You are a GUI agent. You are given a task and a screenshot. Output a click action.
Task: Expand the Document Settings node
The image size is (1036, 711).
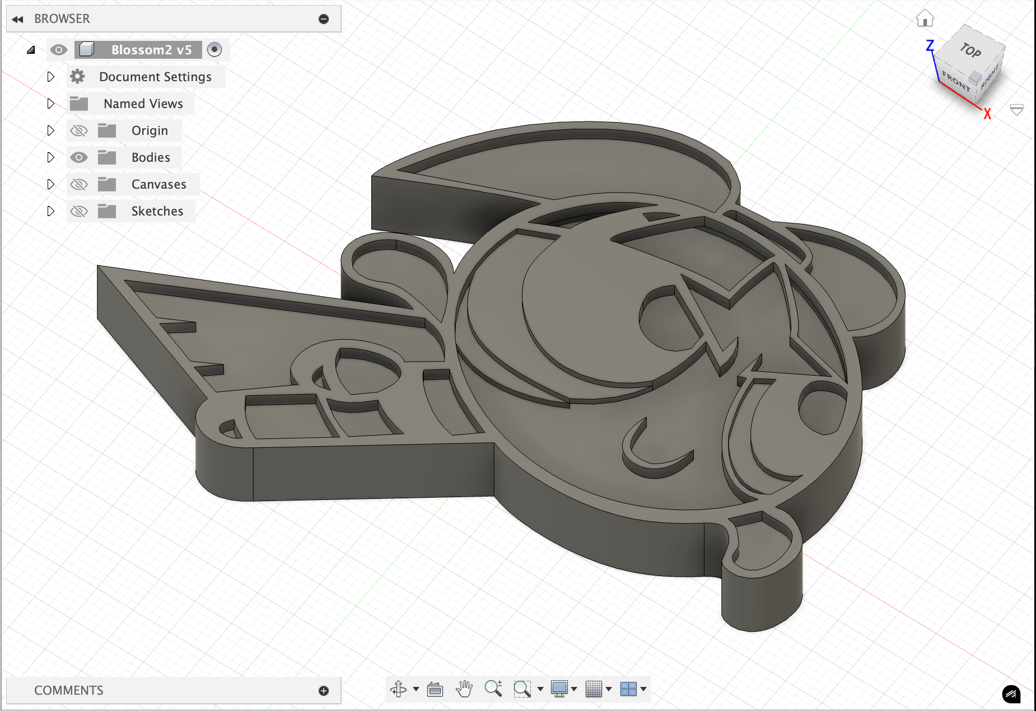point(50,77)
